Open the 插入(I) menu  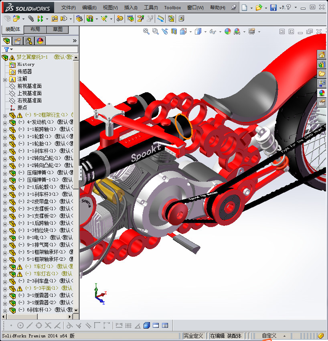(x=131, y=8)
